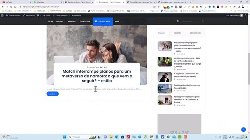Open the Outros favoritos folder
Image resolution: width=250 pixels, height=140 pixels.
241,11
